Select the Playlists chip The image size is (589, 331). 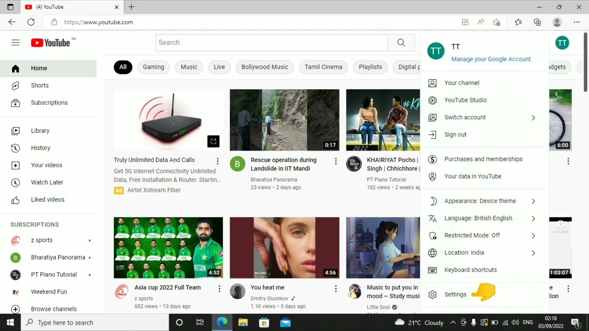click(370, 67)
